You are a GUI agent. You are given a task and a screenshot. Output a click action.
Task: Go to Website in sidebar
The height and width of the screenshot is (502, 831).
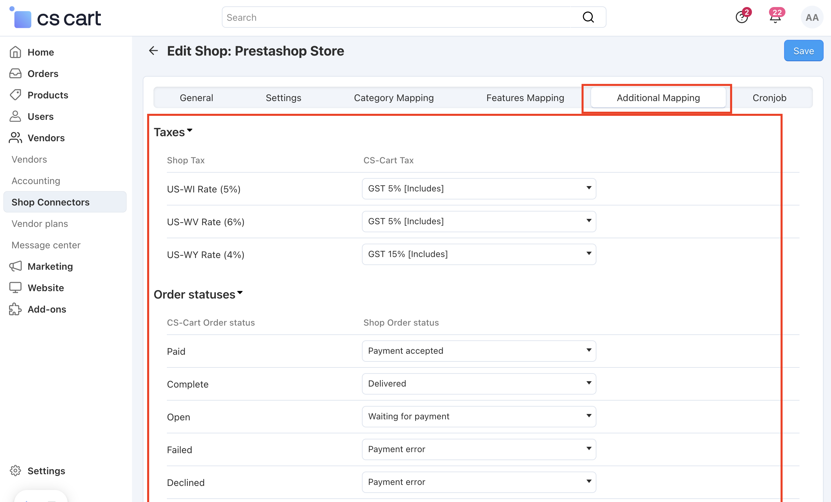click(46, 288)
